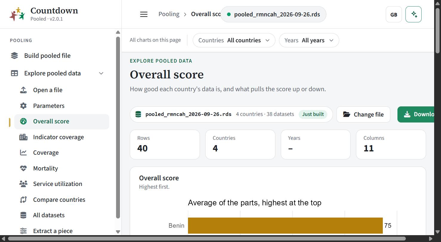
Task: Open the Build pooled file page
Action: (59, 56)
